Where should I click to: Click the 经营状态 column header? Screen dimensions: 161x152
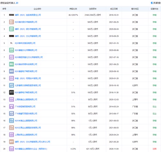155,9
